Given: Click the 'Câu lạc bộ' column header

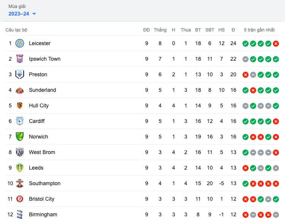Looking at the screenshot, I should (x=16, y=30).
